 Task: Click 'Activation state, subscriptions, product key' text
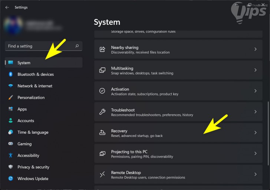pos(145,94)
